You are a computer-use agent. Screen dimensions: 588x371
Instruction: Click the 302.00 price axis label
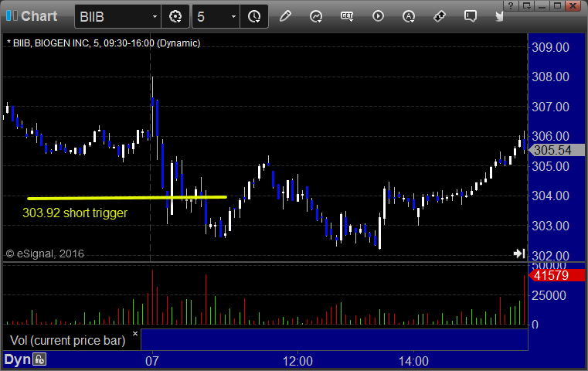click(x=550, y=256)
